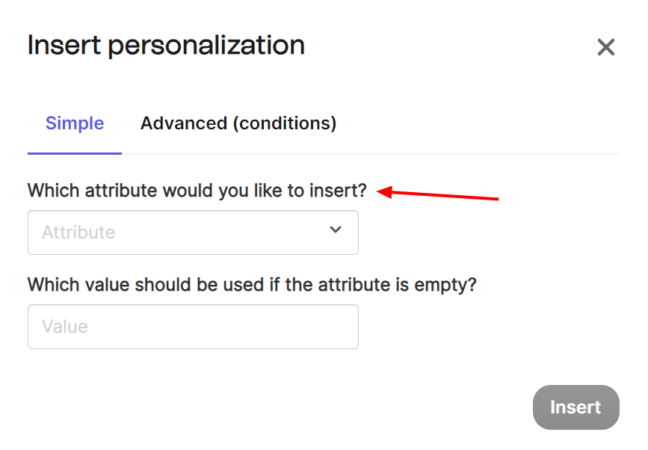
Task: Click the Attribute placeholder text
Action: (x=78, y=232)
